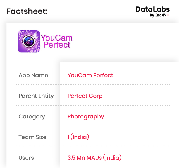Select the "Photography" category value
The image size is (179, 168).
[x=86, y=116]
